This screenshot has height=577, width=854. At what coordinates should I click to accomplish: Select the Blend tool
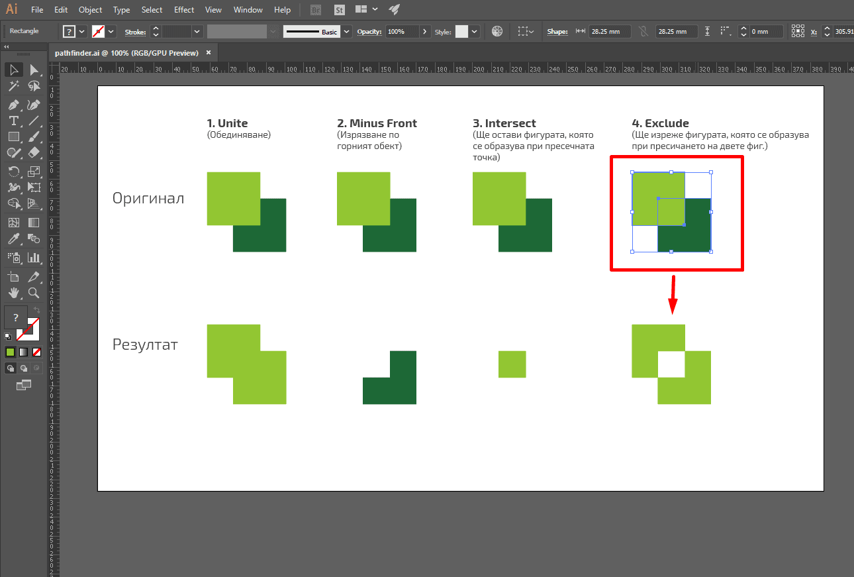click(x=34, y=238)
